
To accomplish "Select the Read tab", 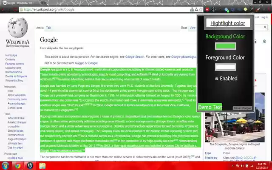I will [184, 28].
